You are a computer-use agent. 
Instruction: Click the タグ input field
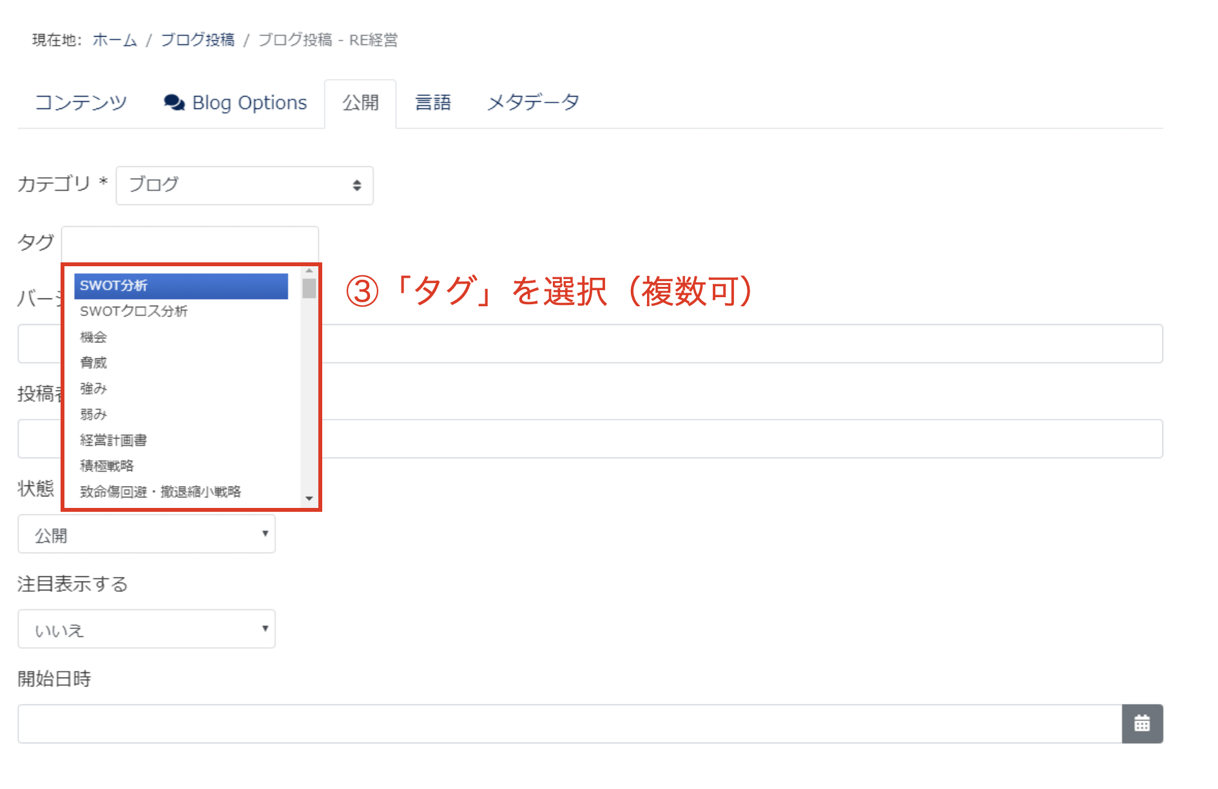(x=189, y=244)
